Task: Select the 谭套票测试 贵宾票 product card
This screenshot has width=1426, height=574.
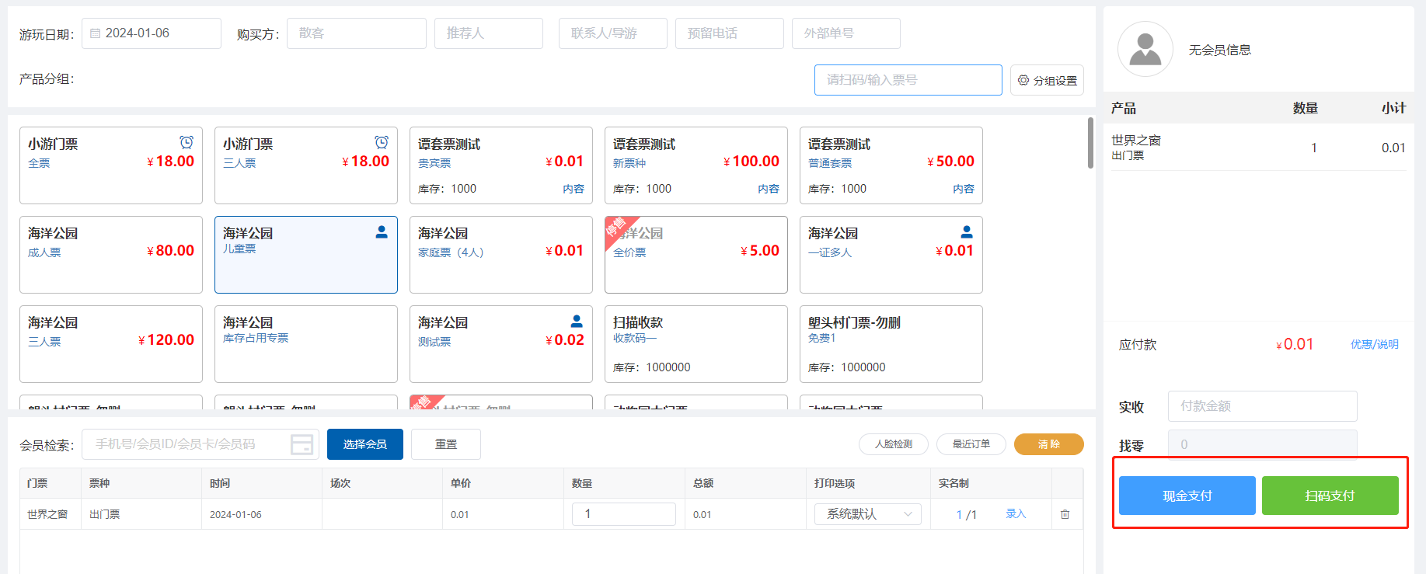Action: pos(500,165)
